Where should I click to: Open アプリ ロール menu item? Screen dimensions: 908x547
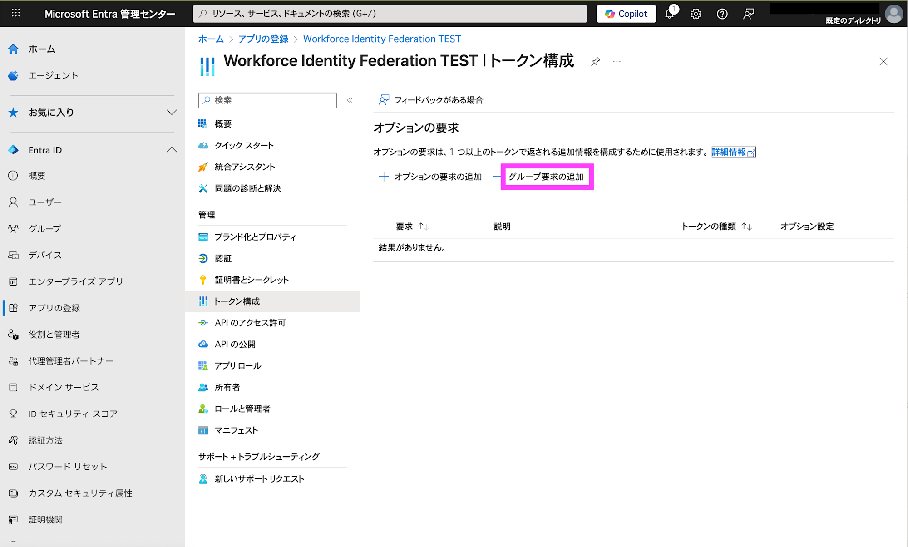point(238,366)
